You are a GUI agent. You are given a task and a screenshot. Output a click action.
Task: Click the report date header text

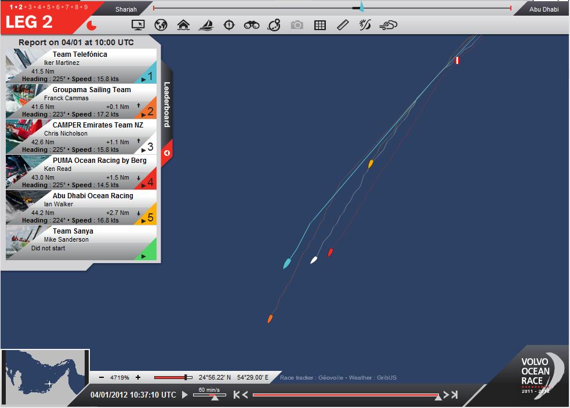[x=76, y=42]
